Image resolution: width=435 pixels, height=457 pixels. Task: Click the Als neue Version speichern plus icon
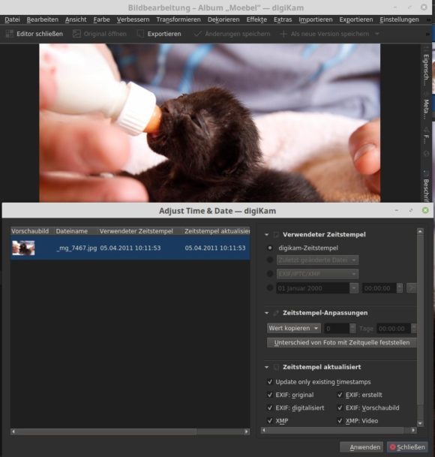pos(283,34)
